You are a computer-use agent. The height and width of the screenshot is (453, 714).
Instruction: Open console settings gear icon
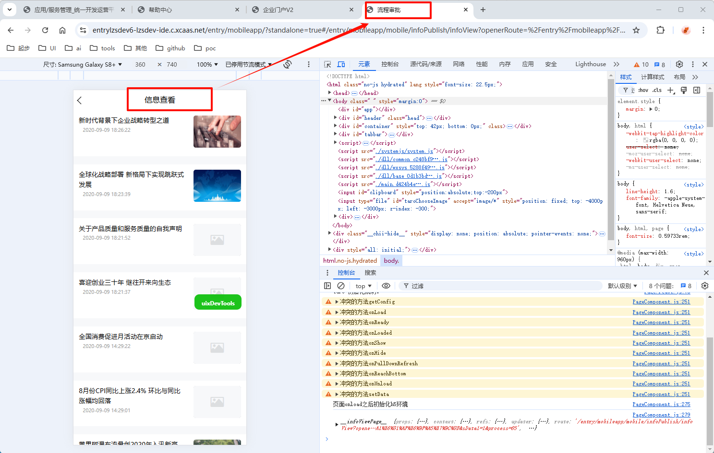(x=704, y=286)
